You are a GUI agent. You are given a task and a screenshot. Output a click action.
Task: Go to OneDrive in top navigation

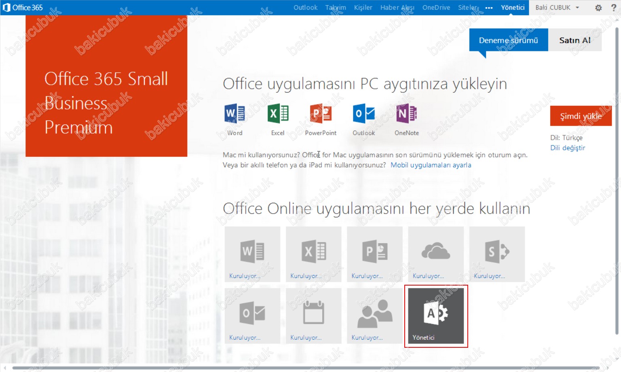point(436,7)
